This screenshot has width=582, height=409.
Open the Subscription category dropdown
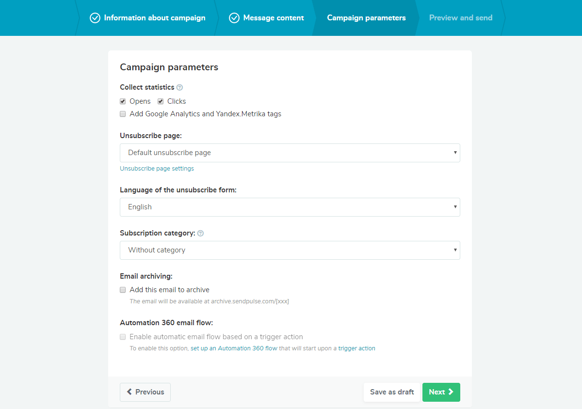[x=290, y=250]
